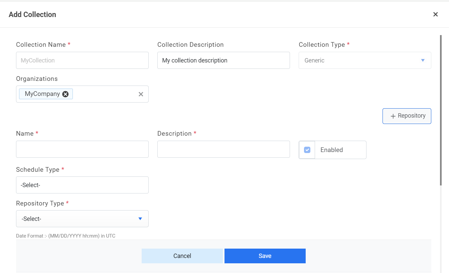Open the Collection Type dropdown
Image resolution: width=449 pixels, height=273 pixels.
364,60
